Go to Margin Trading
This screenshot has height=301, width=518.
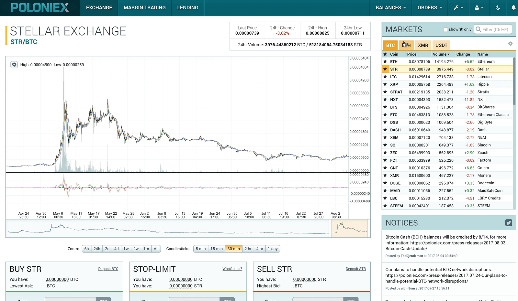pos(145,8)
